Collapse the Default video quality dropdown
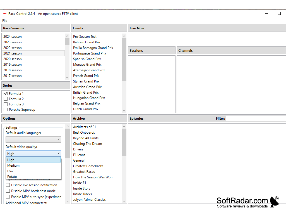Screen dimensions: 286x215 point(33,153)
